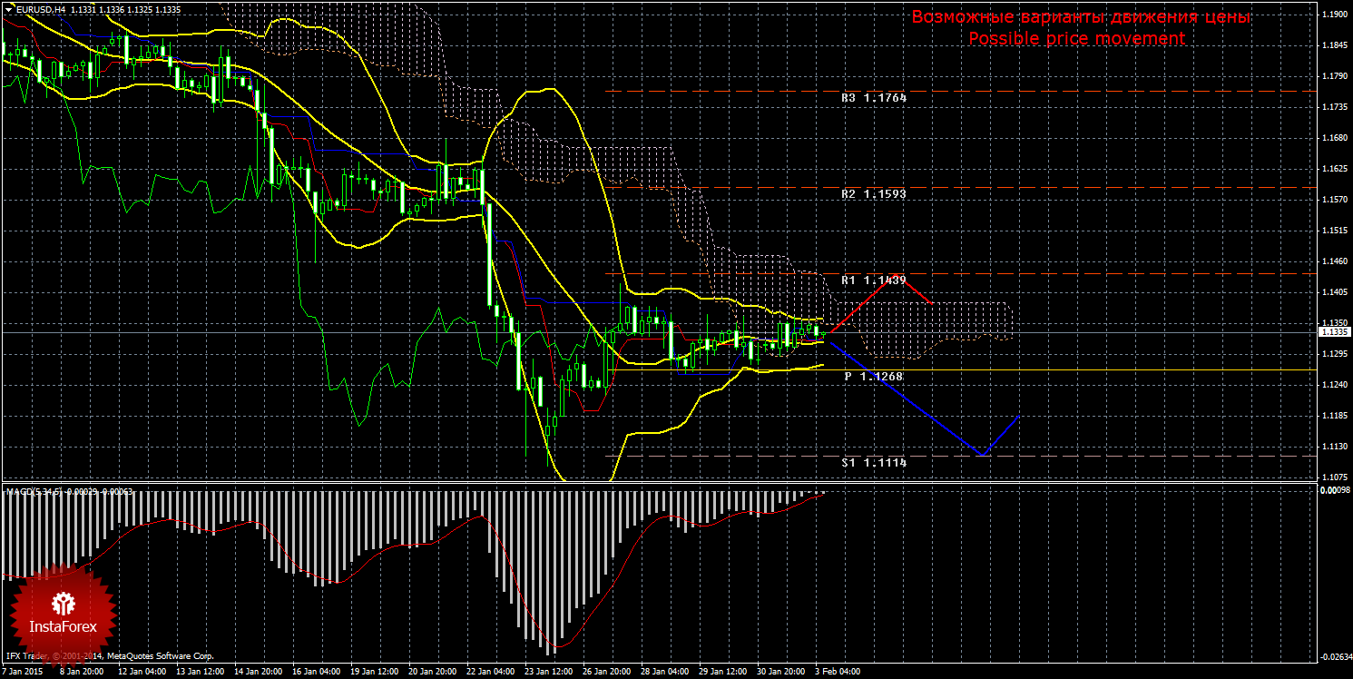Click the P 1.1268 pivot label
Viewport: 1353px width, 679px height.
click(x=873, y=377)
